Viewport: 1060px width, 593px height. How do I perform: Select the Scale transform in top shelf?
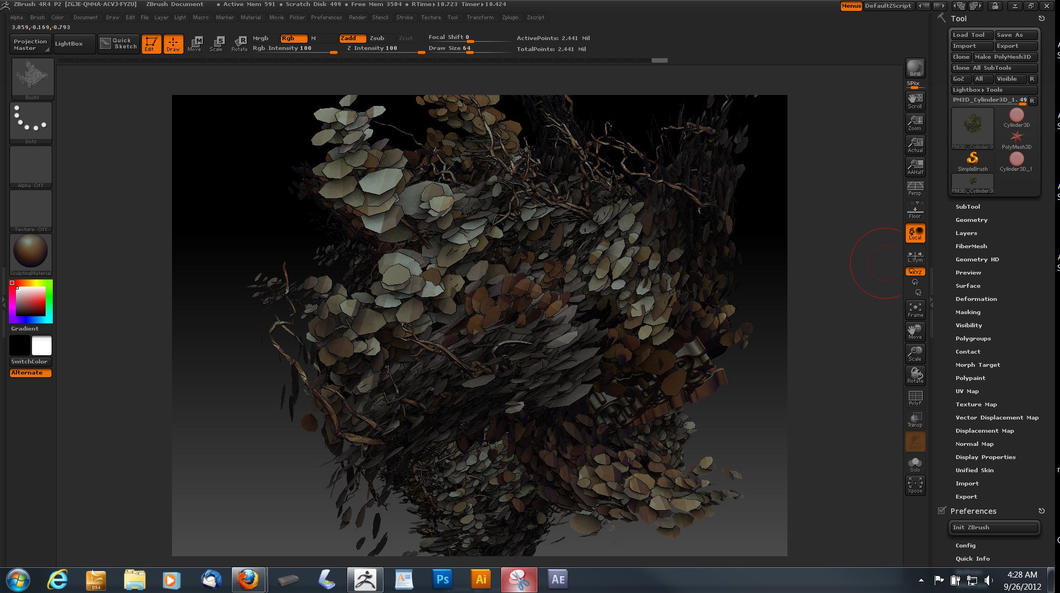pyautogui.click(x=217, y=44)
